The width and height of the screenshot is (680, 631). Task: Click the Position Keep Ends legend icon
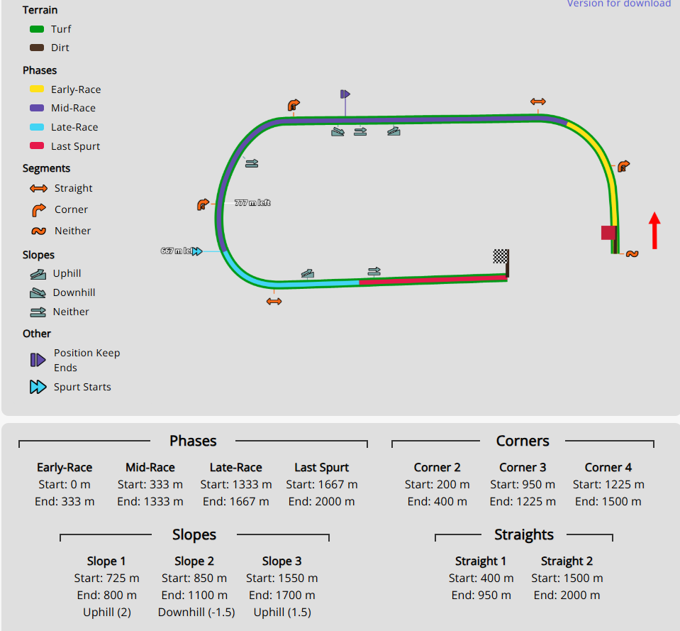pyautogui.click(x=38, y=360)
